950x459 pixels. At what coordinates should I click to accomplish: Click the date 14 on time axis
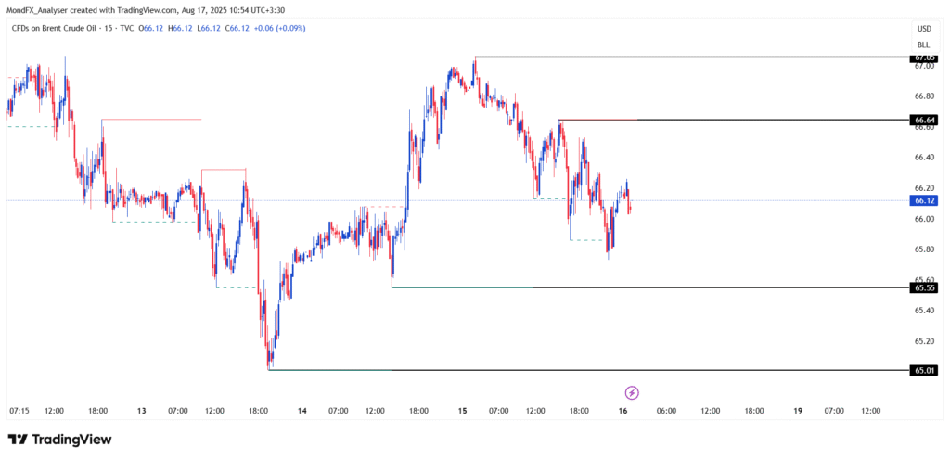tap(302, 410)
